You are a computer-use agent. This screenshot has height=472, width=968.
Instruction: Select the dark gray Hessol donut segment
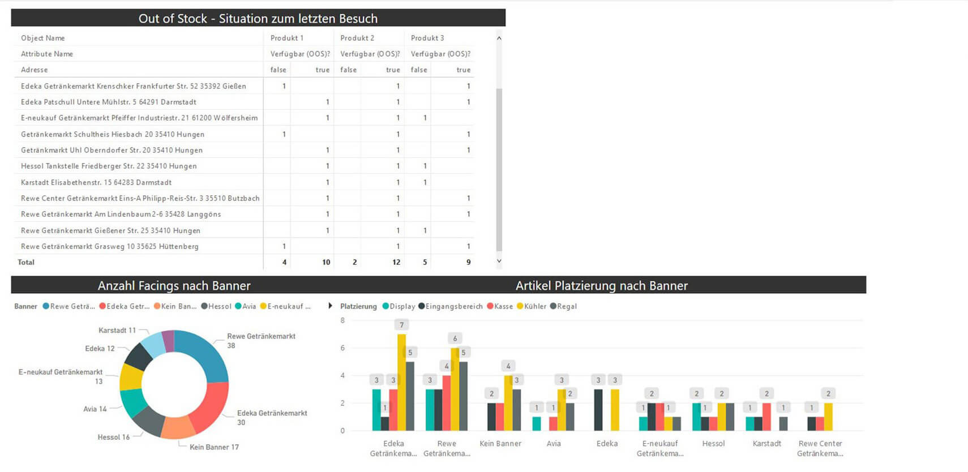tap(149, 421)
